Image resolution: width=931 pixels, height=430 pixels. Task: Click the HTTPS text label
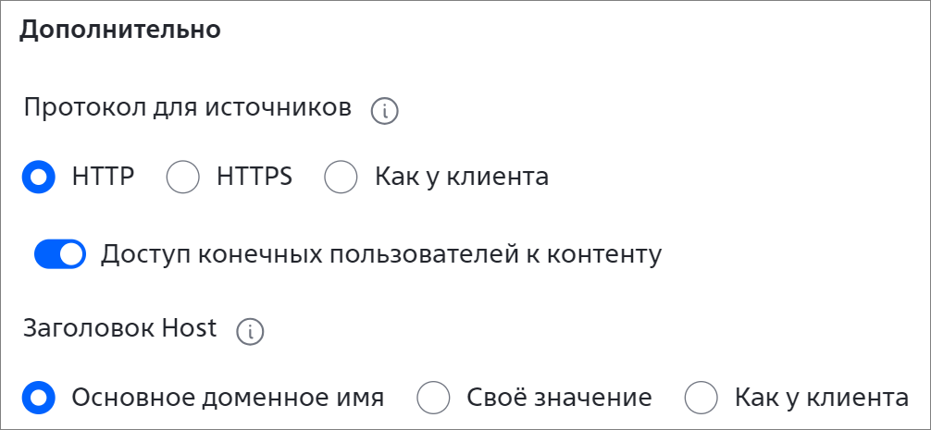[254, 177]
